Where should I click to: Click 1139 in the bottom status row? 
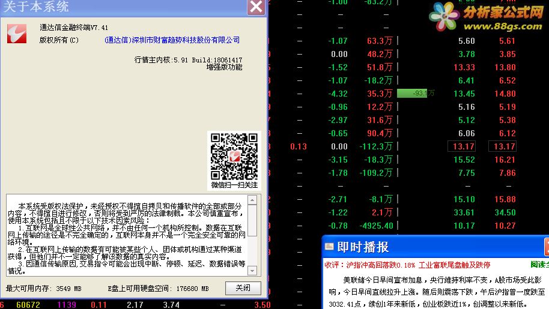click(67, 305)
